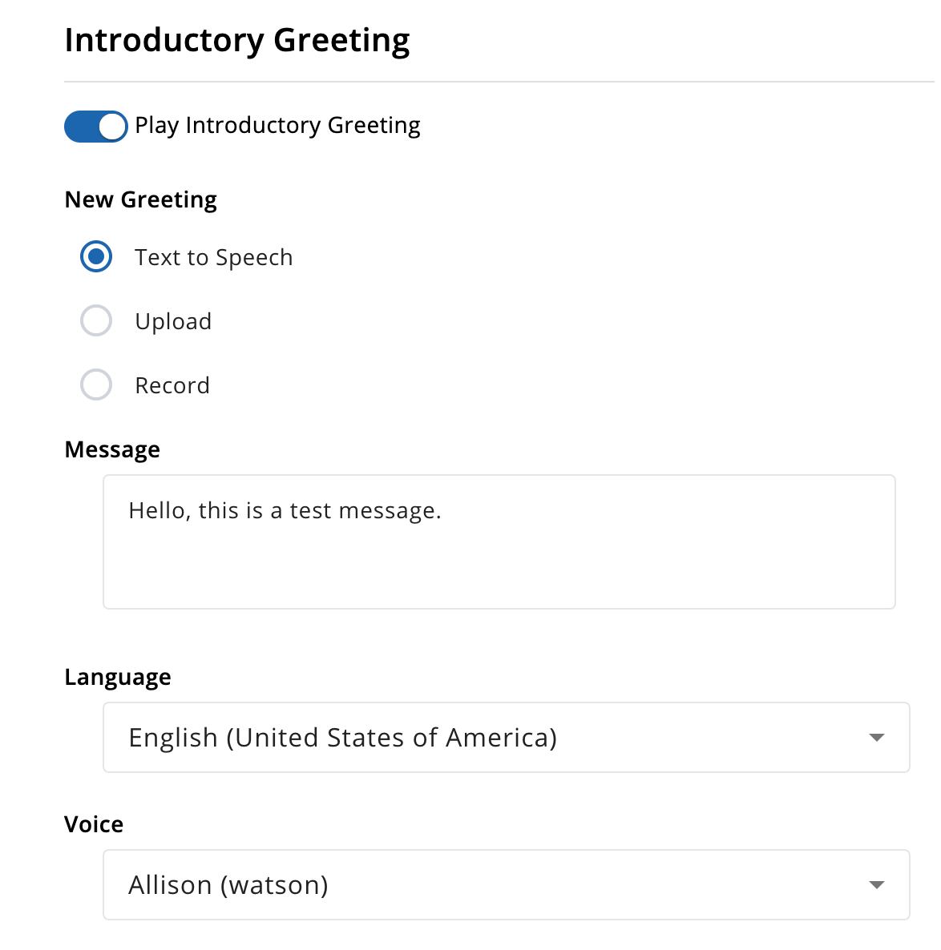Image resolution: width=941 pixels, height=950 pixels.
Task: Click the Text to Speech option label
Action: point(213,258)
